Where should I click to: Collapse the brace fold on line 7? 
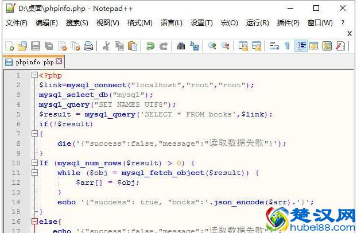click(34, 134)
